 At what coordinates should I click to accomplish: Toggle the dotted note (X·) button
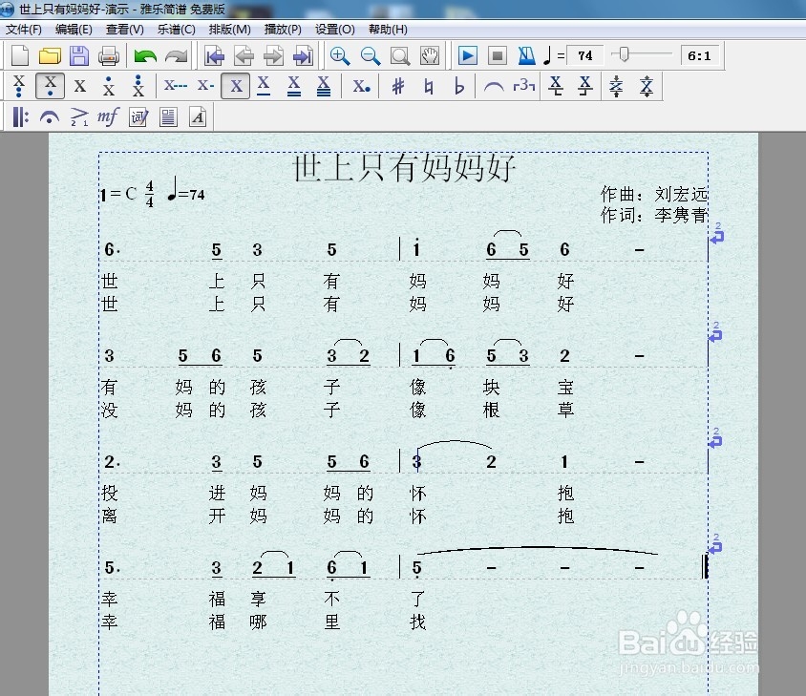(360, 86)
